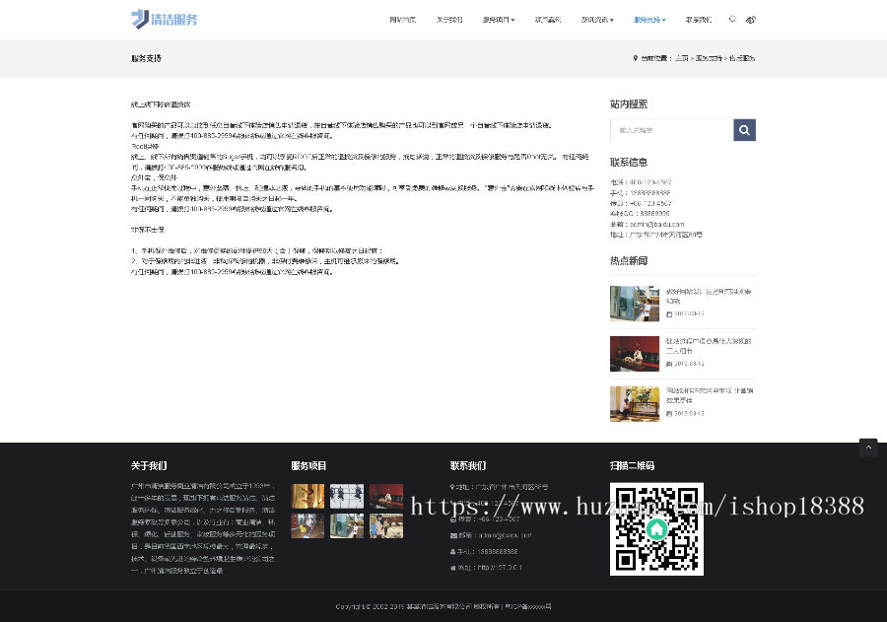Select the 网站首页 navigation item
The image size is (887, 622).
[x=402, y=19]
